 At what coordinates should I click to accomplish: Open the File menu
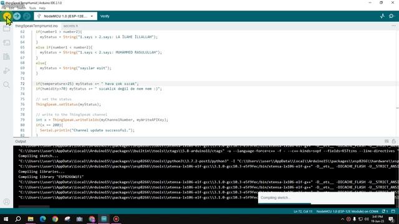click(x=4, y=8)
